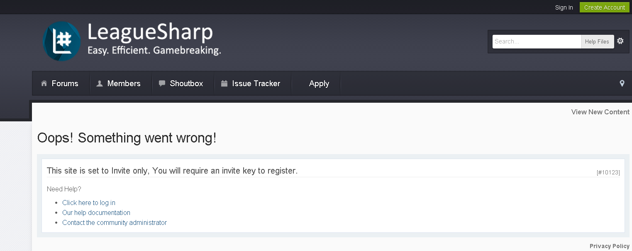
Task: Click the 'Oops! Something went wrong!' heading
Action: [x=127, y=138]
